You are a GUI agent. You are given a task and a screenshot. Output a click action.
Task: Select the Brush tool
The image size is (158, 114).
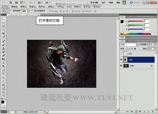tap(4, 45)
